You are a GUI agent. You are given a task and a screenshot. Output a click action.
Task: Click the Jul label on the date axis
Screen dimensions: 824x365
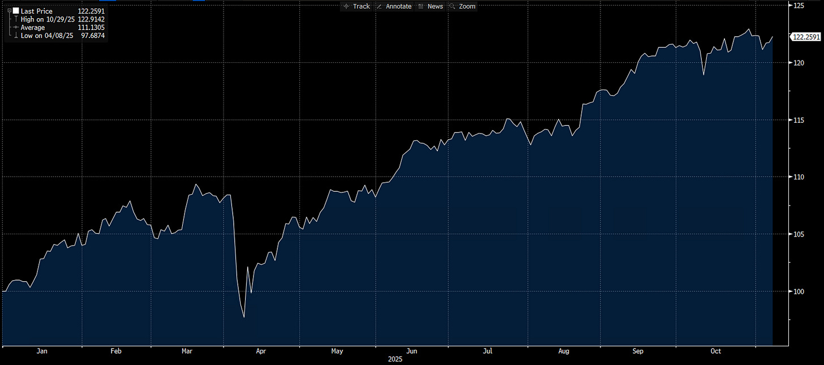click(x=488, y=351)
